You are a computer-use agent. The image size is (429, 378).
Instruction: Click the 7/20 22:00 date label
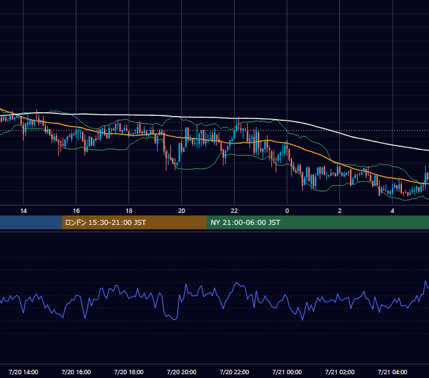coord(234,372)
